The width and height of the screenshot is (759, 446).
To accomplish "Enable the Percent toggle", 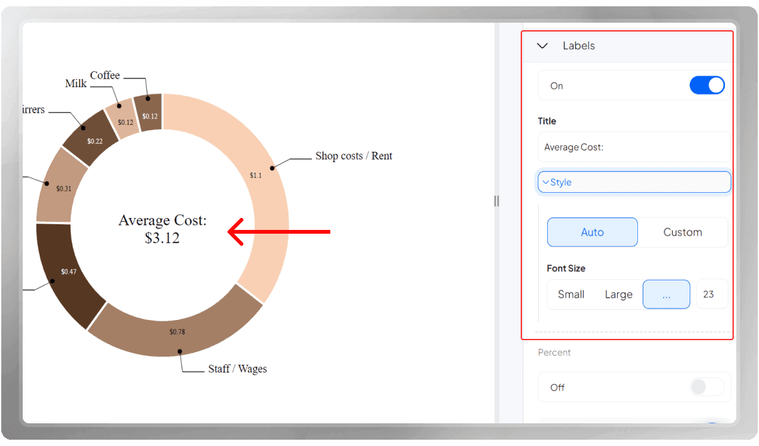I will click(707, 387).
